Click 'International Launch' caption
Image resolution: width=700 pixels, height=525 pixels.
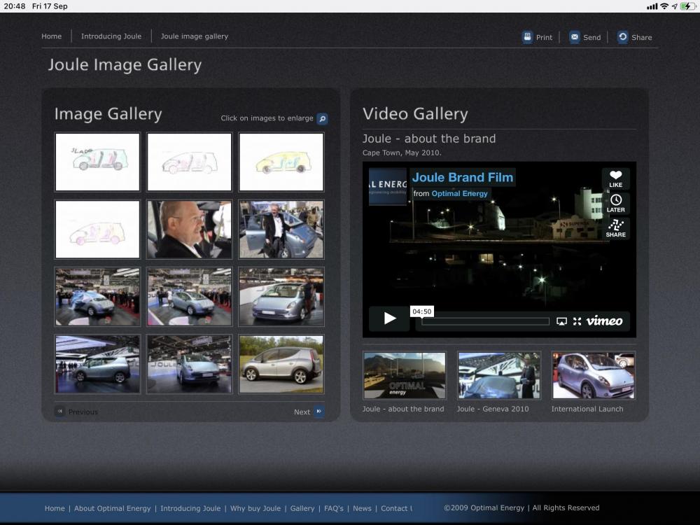pos(587,409)
